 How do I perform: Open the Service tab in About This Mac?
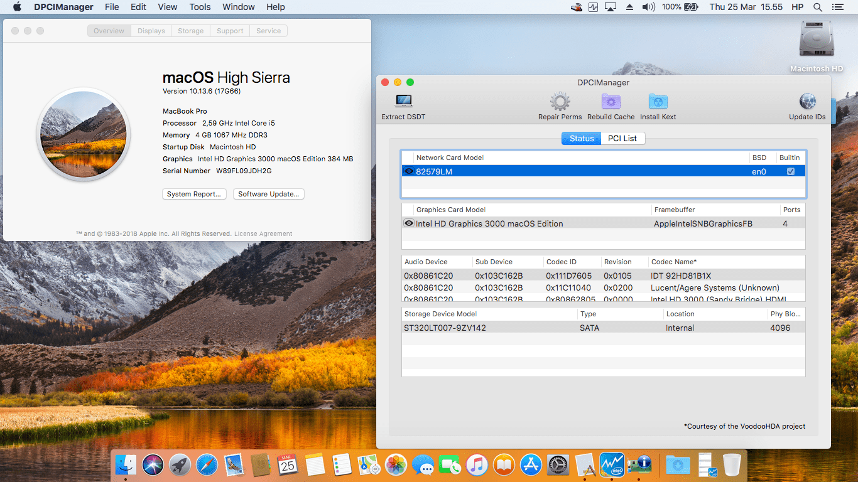pyautogui.click(x=269, y=31)
